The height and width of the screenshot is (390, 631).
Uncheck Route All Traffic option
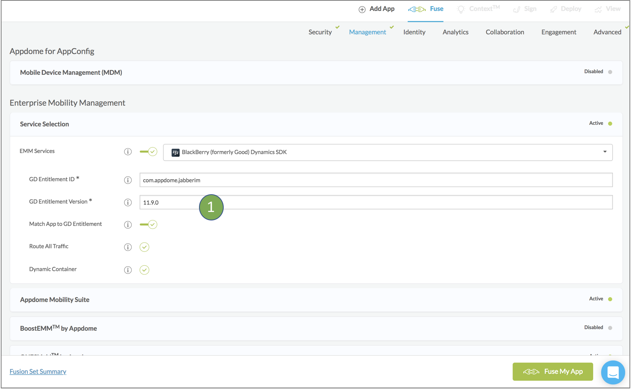click(x=144, y=247)
